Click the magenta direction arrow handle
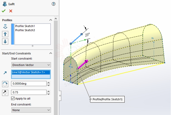 pyautogui.click(x=83, y=64)
